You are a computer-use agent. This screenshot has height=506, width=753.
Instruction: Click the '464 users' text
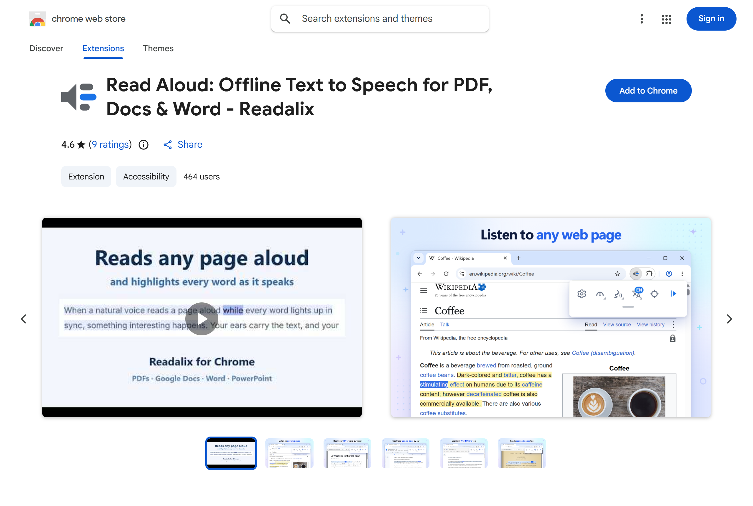tap(201, 177)
